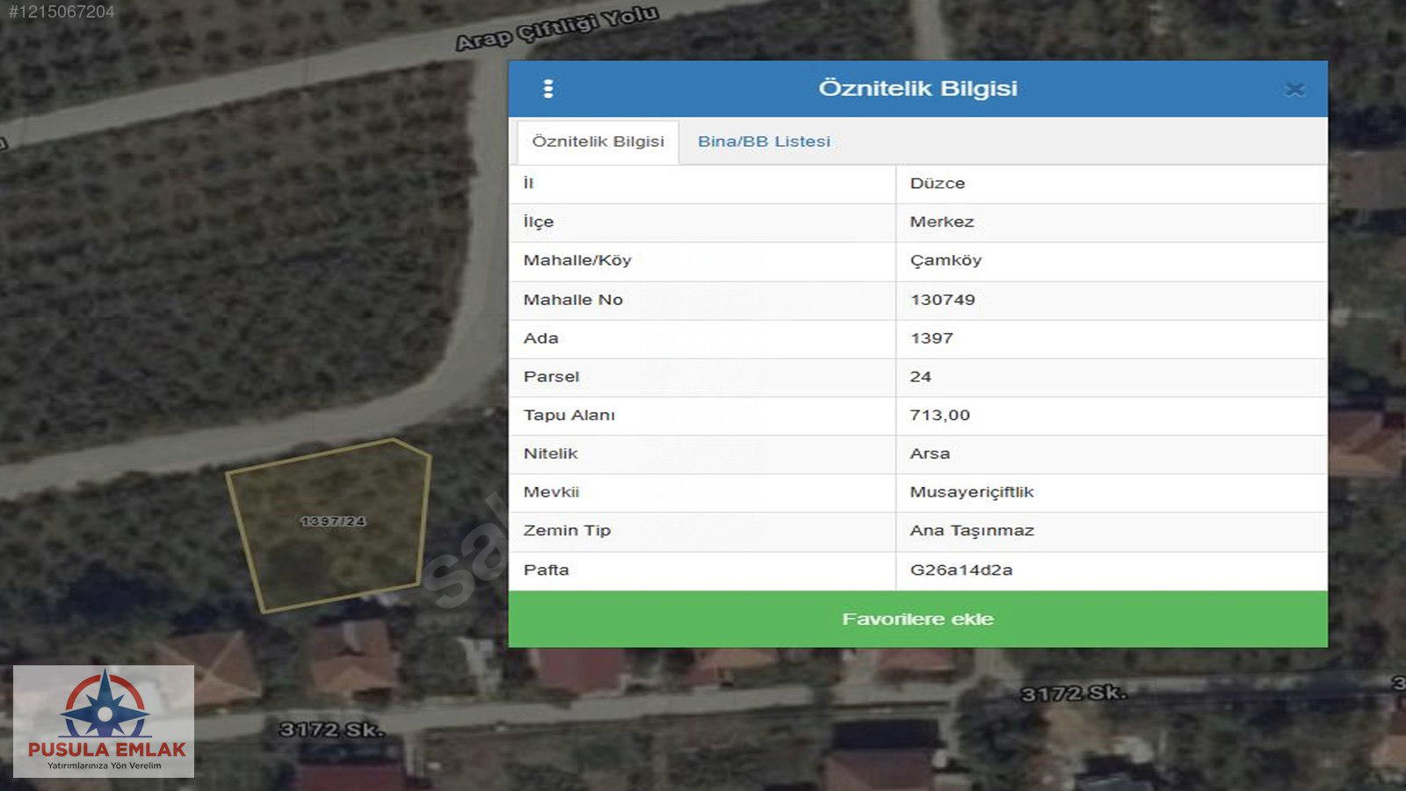Select the yellow-outlined parcel 1397/24 label
1406x791 pixels.
click(x=333, y=521)
